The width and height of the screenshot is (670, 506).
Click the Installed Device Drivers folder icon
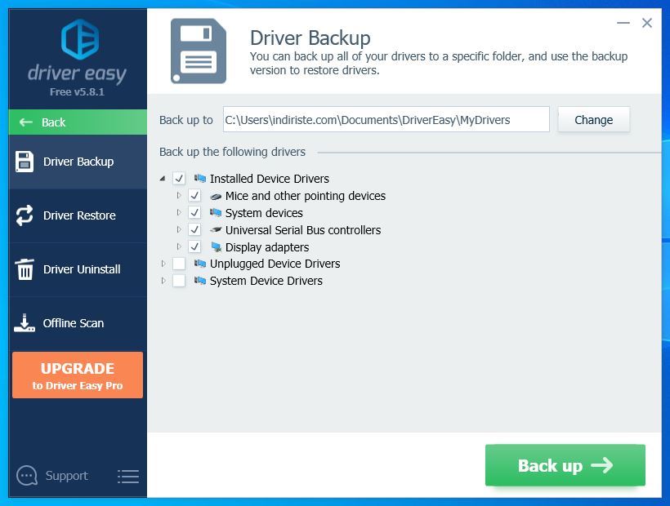point(200,178)
